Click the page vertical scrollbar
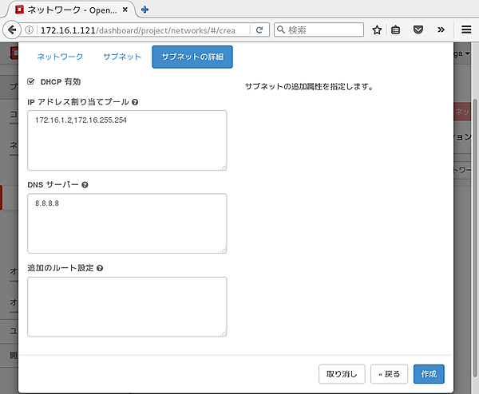479x394 pixels. pos(475,238)
